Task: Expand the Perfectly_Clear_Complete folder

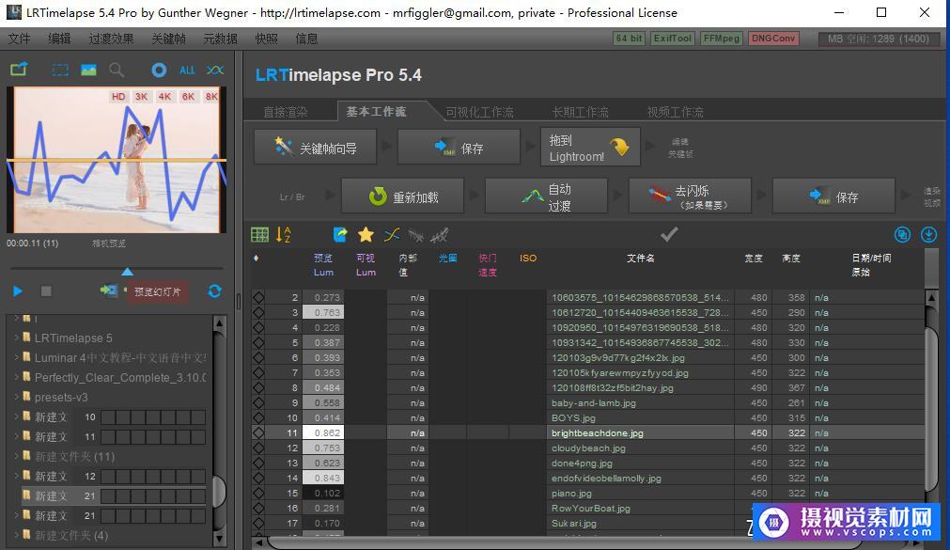Action: (x=16, y=377)
